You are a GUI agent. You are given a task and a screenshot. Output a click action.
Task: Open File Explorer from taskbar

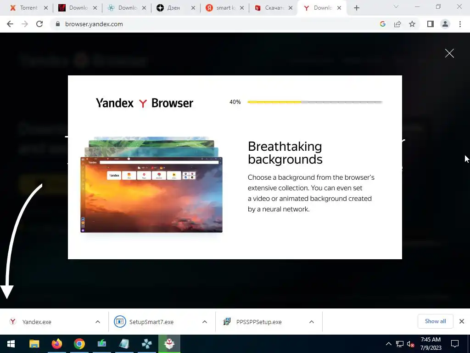(x=34, y=344)
